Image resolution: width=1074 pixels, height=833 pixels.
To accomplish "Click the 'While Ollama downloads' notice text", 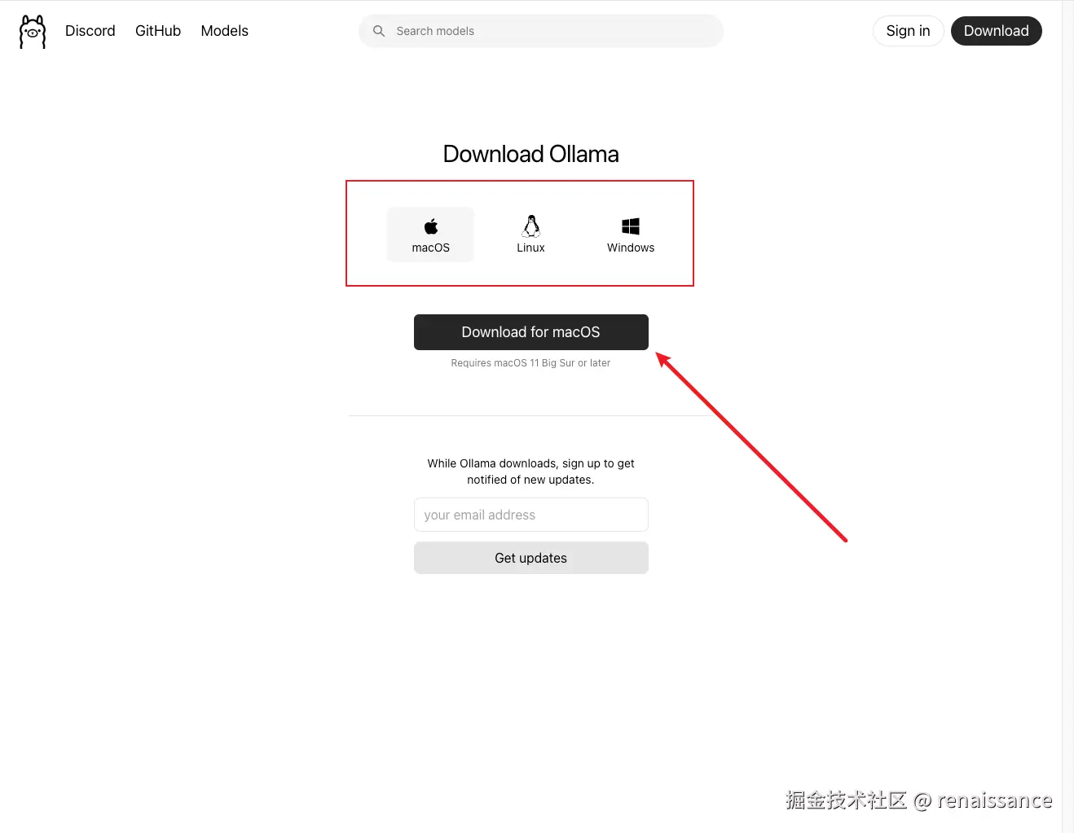I will point(530,471).
